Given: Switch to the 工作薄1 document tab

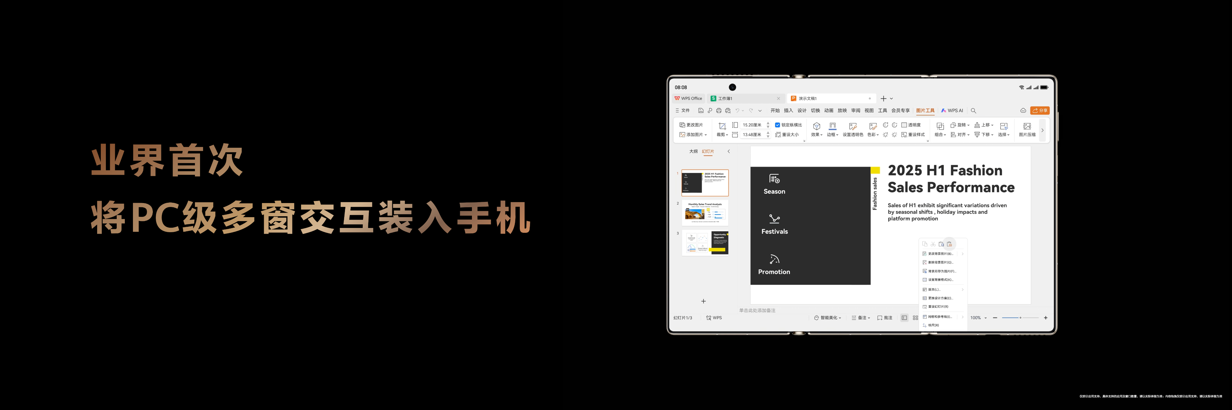Looking at the screenshot, I should [746, 99].
